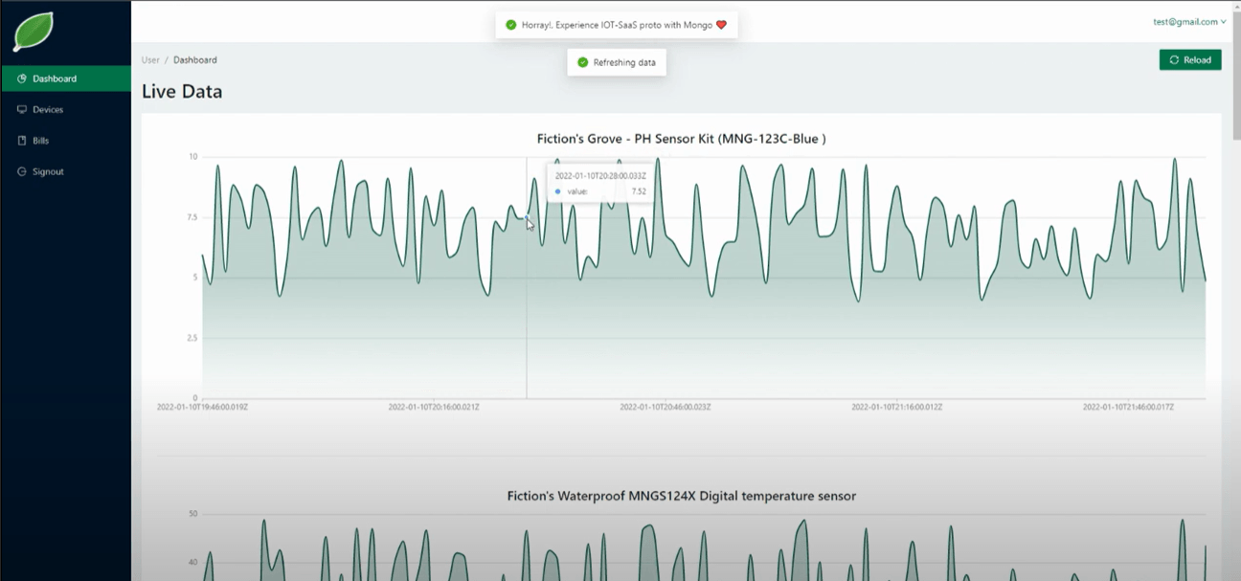Viewport: 1241px width, 581px height.
Task: Click the circular arrows icon on Reload
Action: click(1174, 60)
